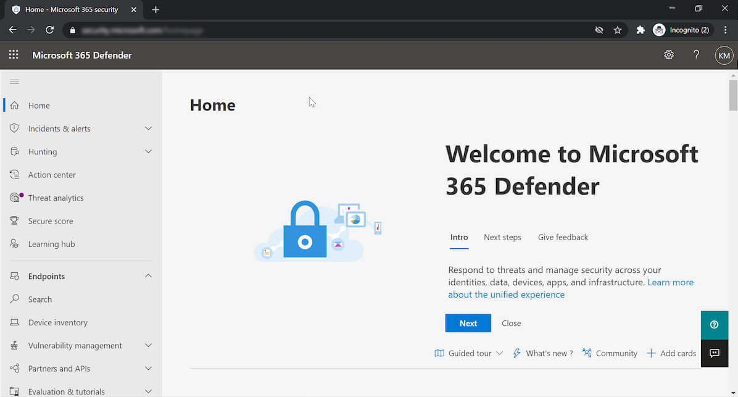Open Chrome three-dot menu
The height and width of the screenshot is (397, 738).
(725, 30)
